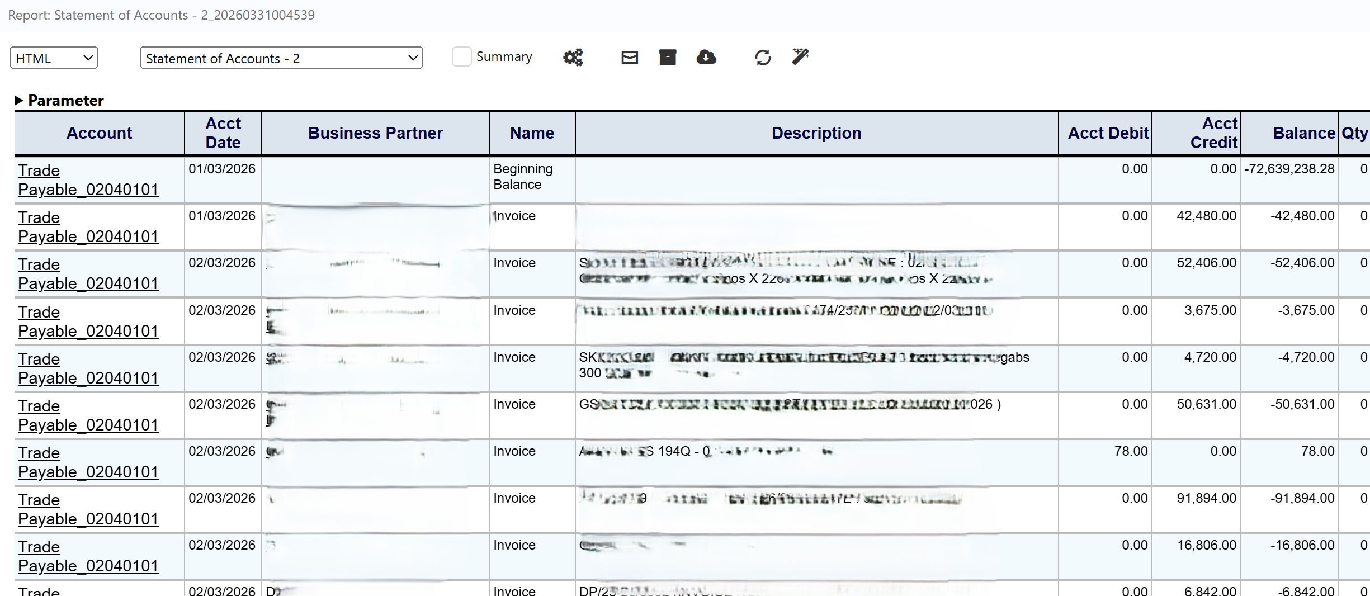The height and width of the screenshot is (596, 1370).
Task: Download the report via cloud download icon
Action: click(x=706, y=57)
